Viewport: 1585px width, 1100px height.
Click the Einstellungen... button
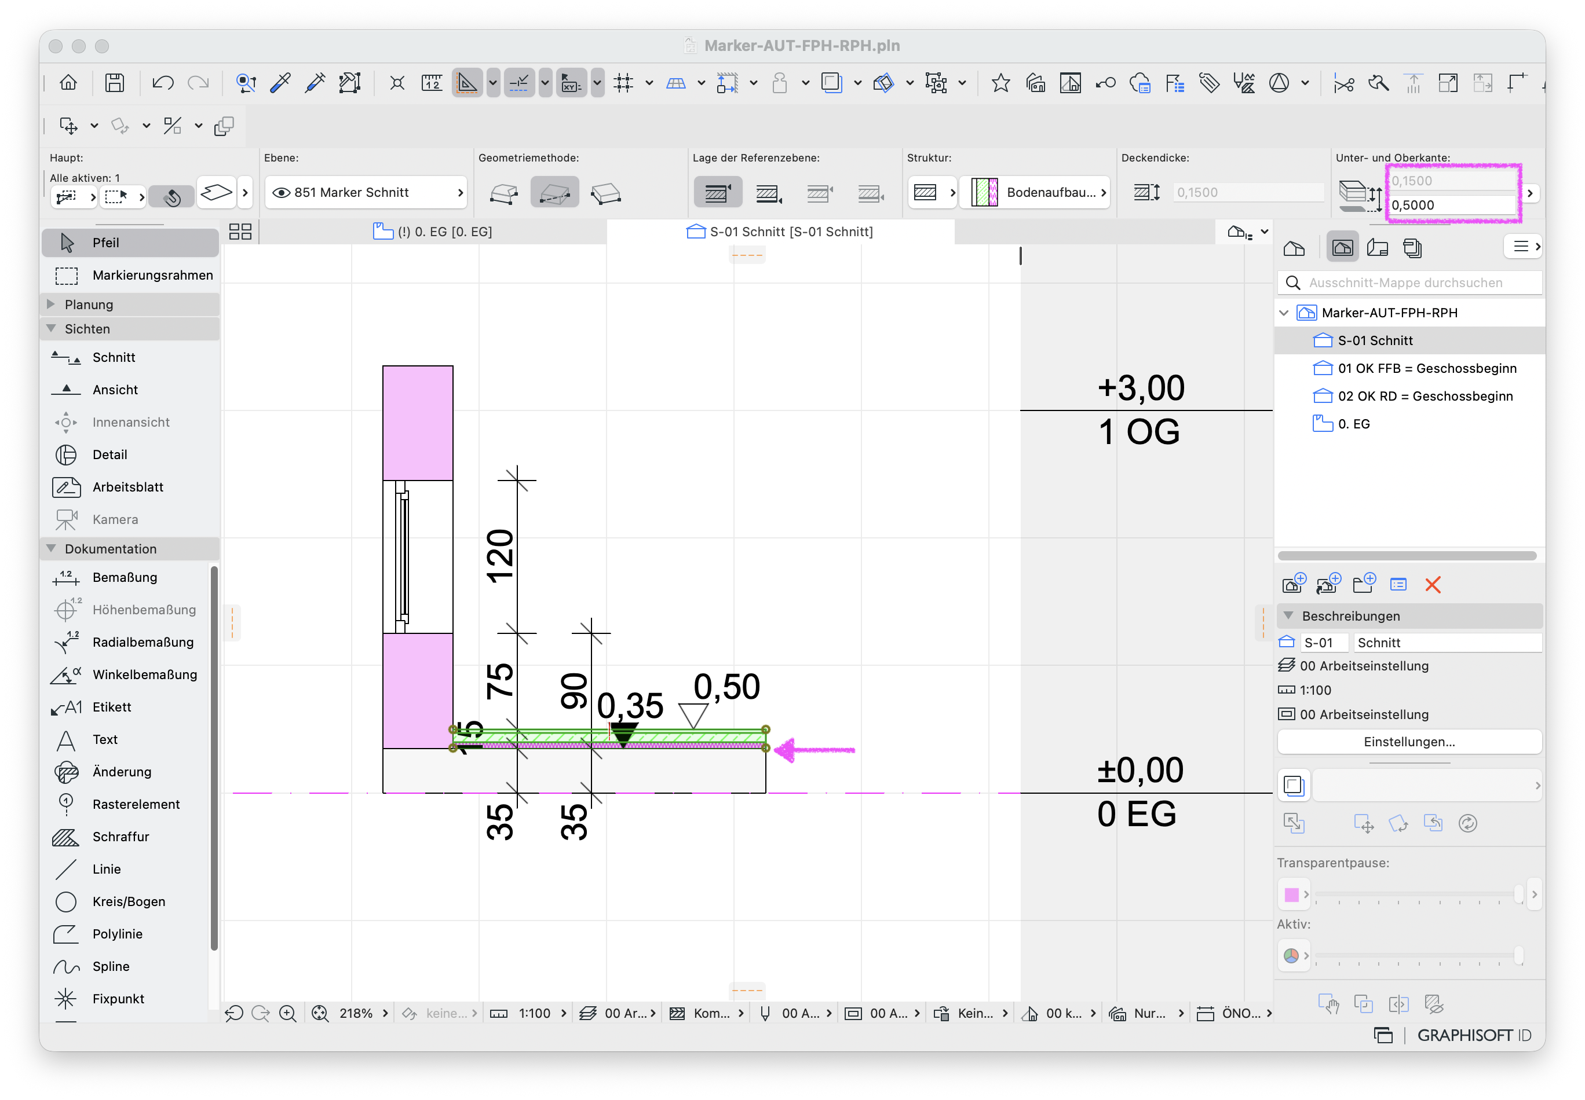[1408, 742]
